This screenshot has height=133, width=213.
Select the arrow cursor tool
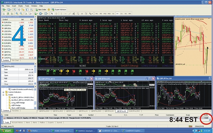pyautogui.click(x=52, y=14)
